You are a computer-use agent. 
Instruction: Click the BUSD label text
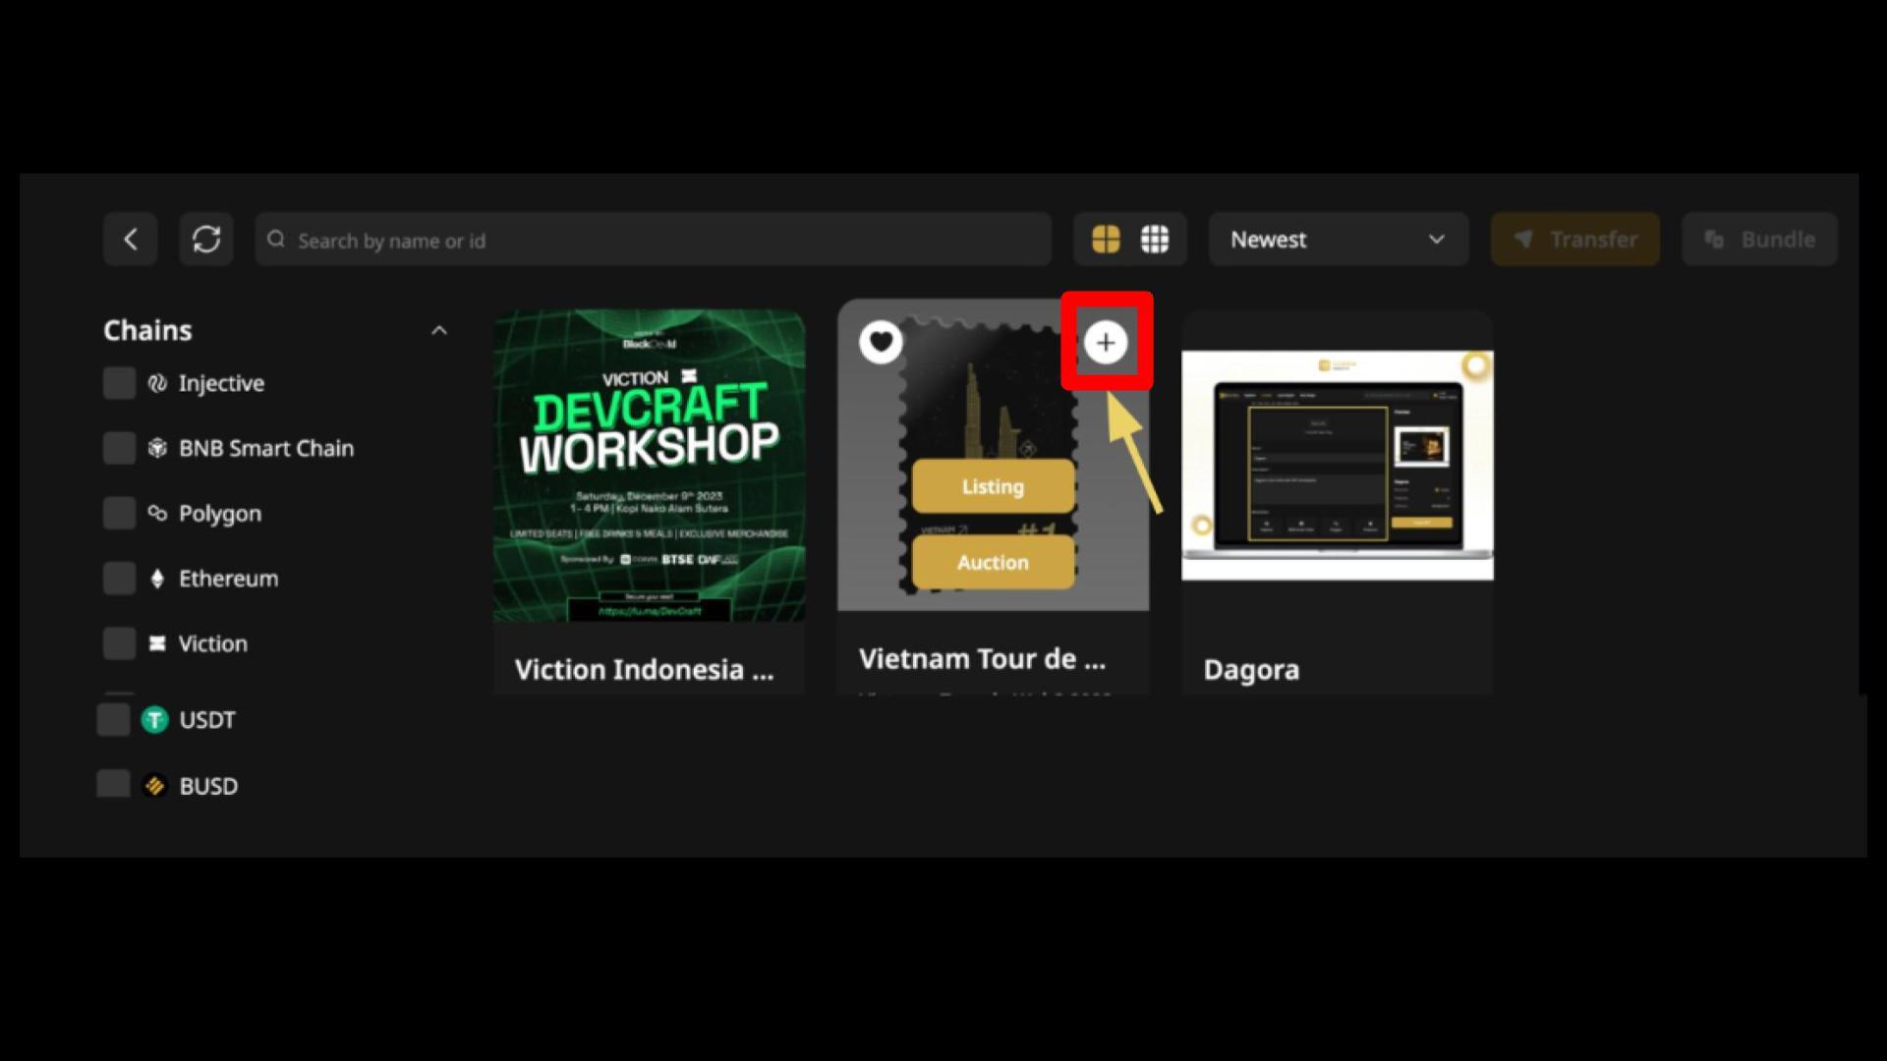click(x=208, y=786)
